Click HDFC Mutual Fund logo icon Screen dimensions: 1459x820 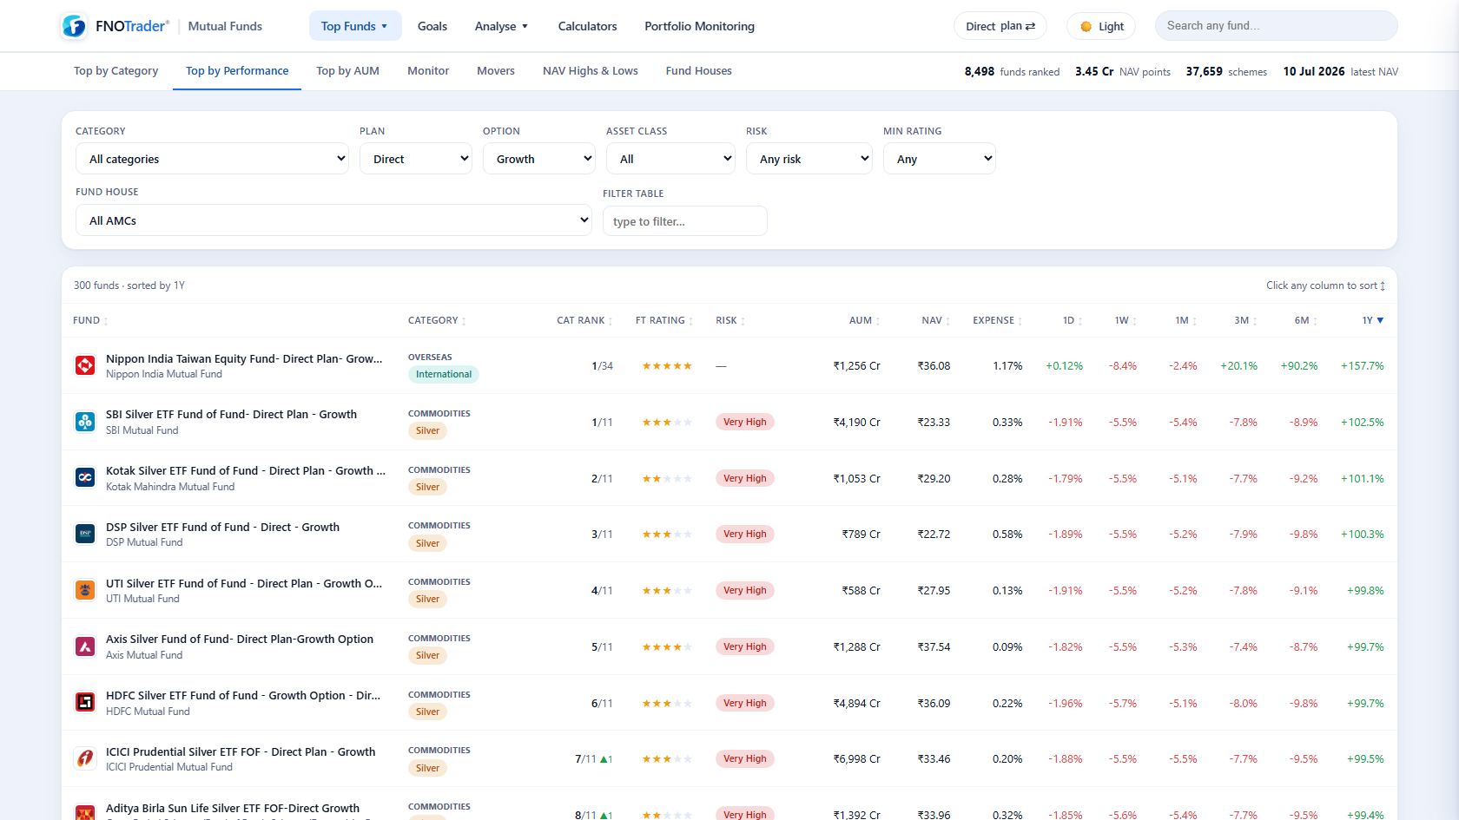click(x=85, y=702)
